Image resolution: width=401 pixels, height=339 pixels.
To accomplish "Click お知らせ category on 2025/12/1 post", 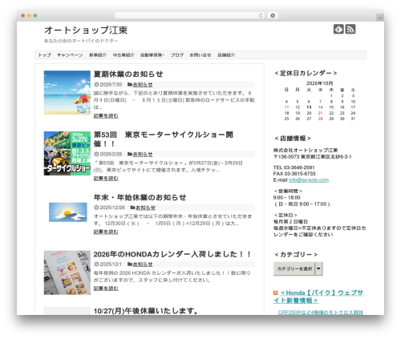I will 143,264.
